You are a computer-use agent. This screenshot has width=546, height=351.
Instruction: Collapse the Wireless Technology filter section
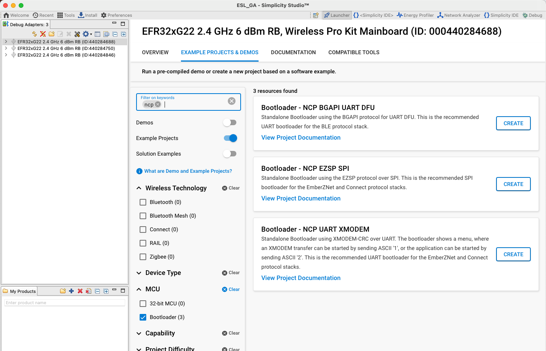(139, 188)
